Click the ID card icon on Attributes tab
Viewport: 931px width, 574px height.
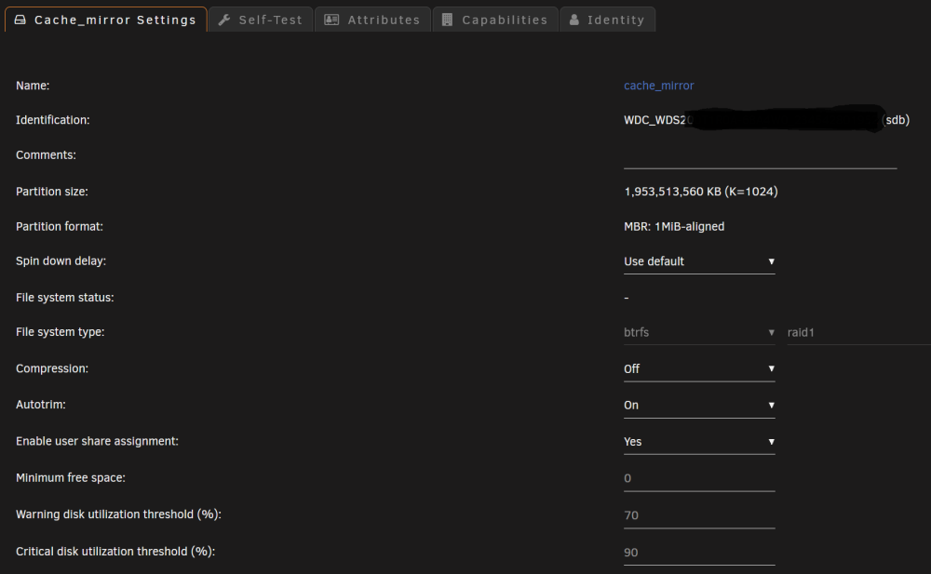click(331, 20)
